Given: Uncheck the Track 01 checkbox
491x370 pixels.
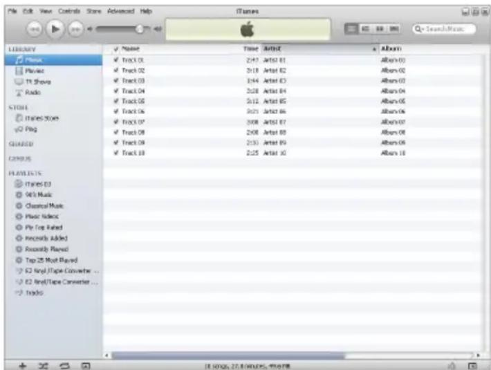Looking at the screenshot, I should point(116,59).
